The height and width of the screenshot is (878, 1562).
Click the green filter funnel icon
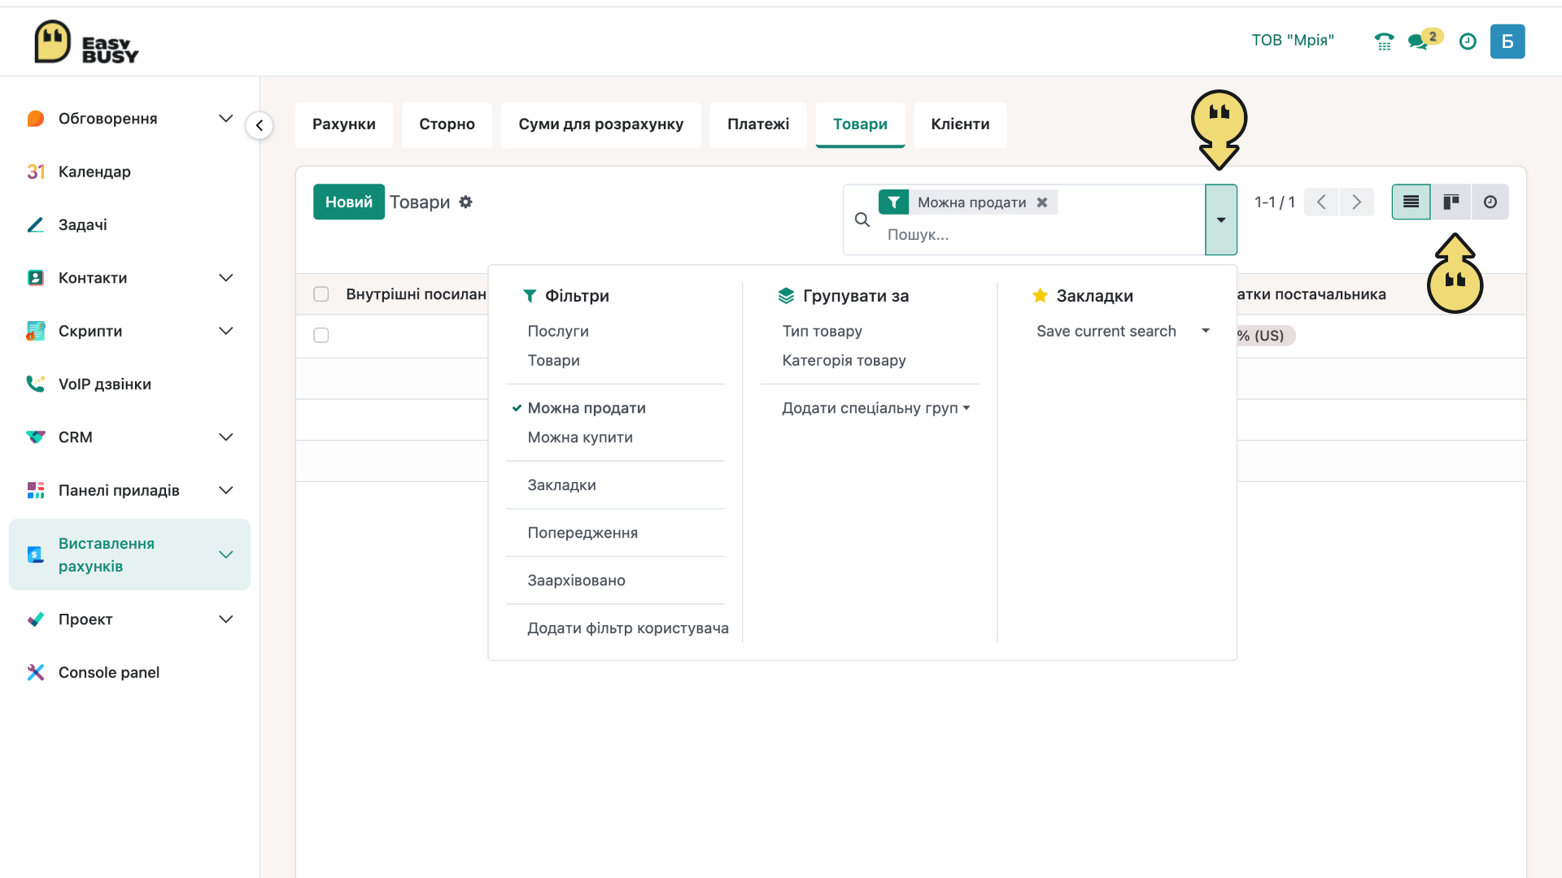coord(893,202)
